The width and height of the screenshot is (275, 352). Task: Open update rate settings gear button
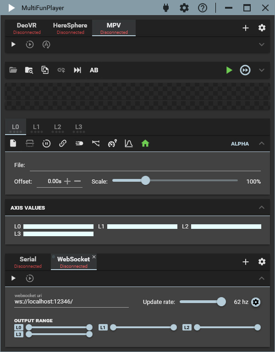(x=256, y=302)
